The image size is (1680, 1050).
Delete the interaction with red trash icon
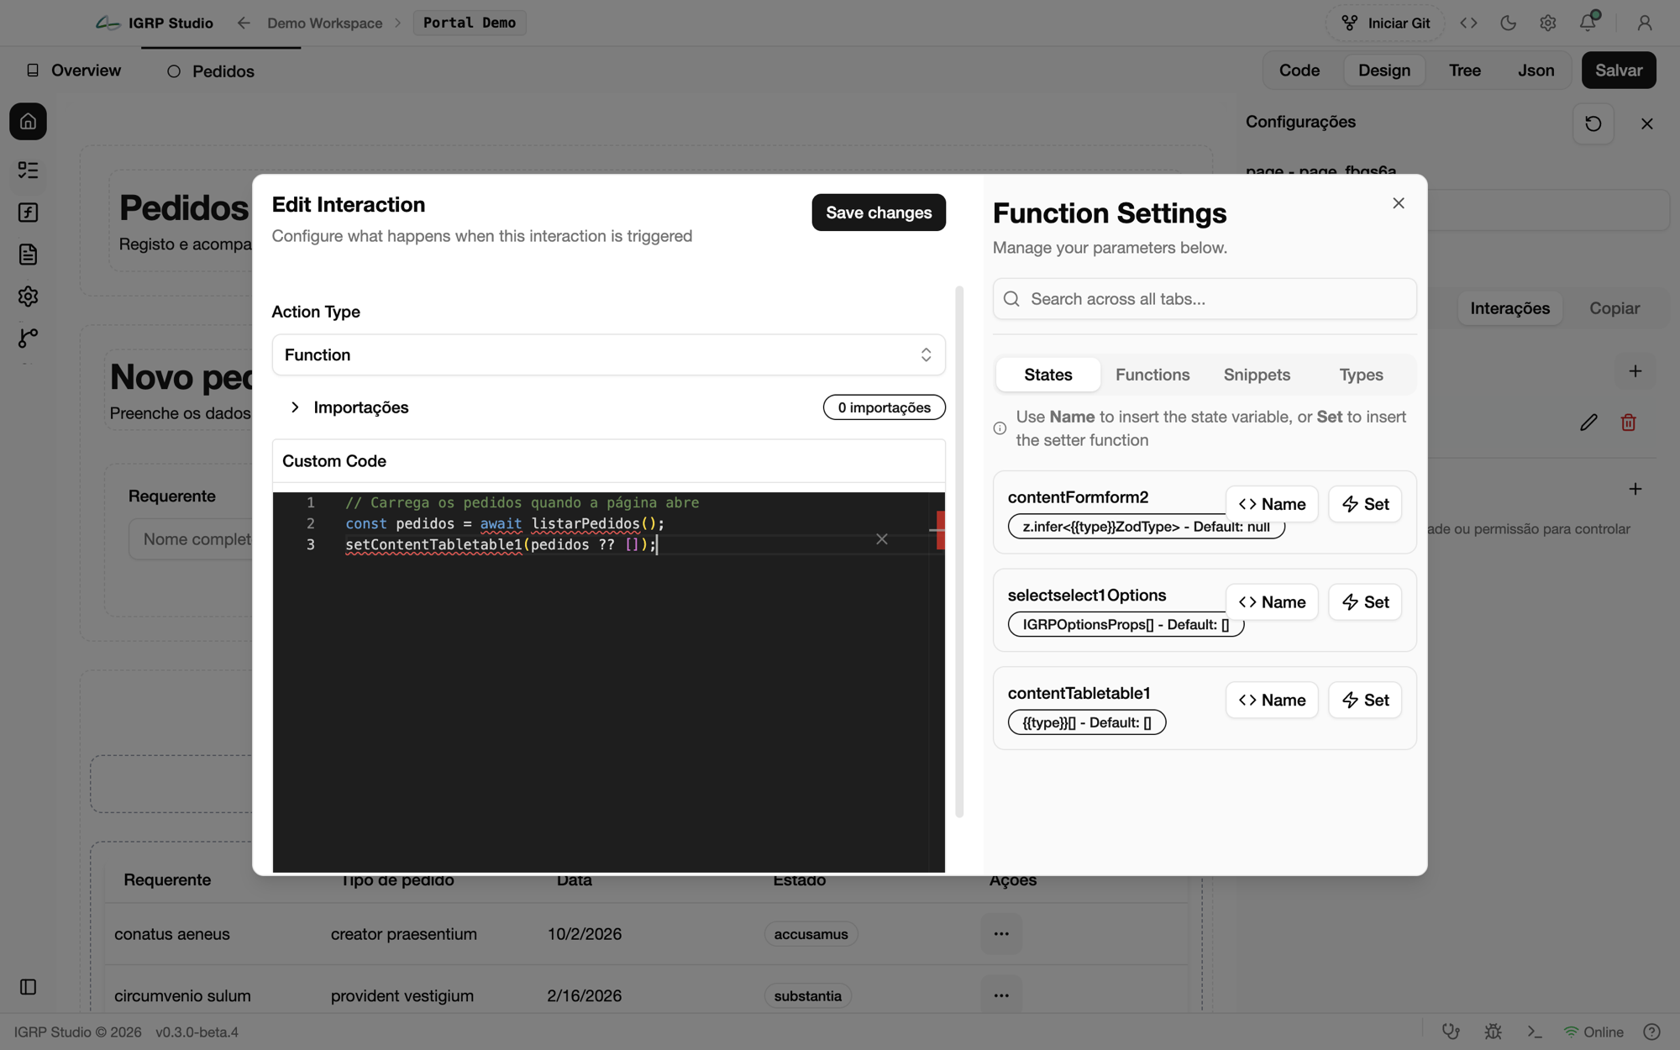[1628, 423]
